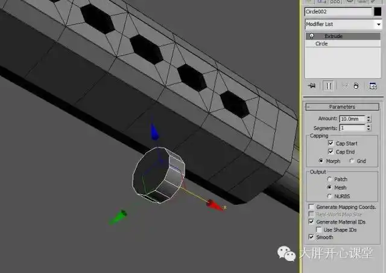
Task: Collapse the Parameters rollout
Action: click(x=342, y=107)
